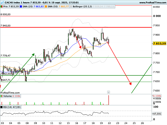
Task: Click the info icon above the volume panel
Action: 109,92
